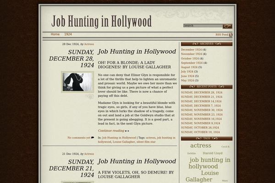The width and height of the screenshot is (275, 183).
Task: Click the silent film star tag link
Action: point(146,142)
